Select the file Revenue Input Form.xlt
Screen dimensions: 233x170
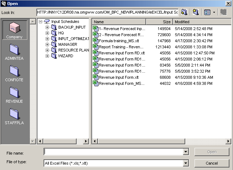point(119,77)
